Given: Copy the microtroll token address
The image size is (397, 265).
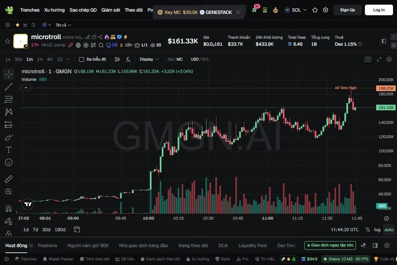Looking at the screenshot, I should click(x=94, y=37).
